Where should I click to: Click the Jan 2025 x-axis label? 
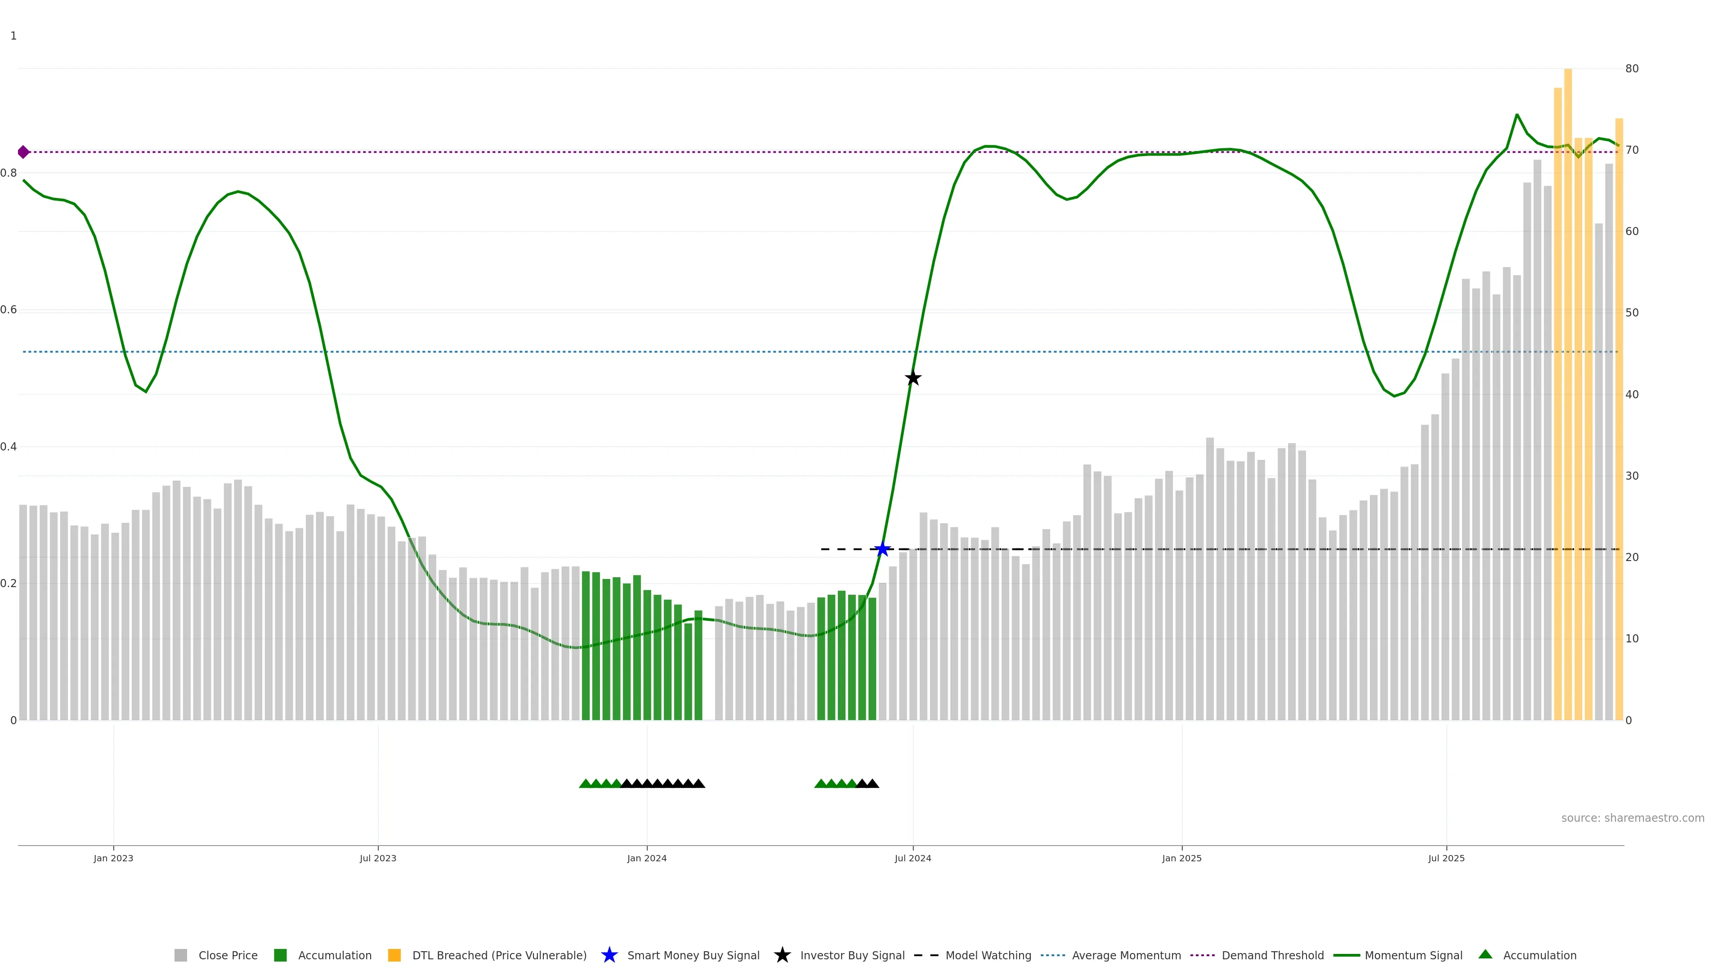(1181, 858)
